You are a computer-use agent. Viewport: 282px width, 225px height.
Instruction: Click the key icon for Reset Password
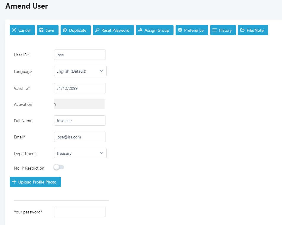coord(97,30)
